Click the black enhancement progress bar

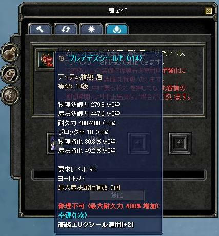[119, 174]
